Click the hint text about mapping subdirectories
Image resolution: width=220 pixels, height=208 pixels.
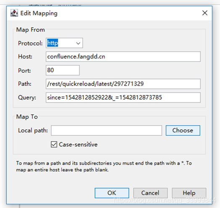[104, 166]
